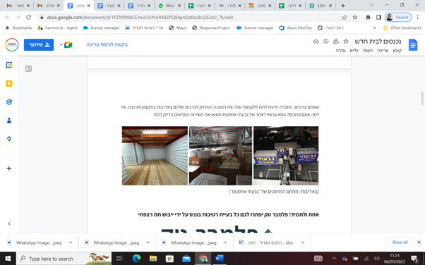Open Google Docs home icon
This screenshot has height=265, width=425.
413,44
